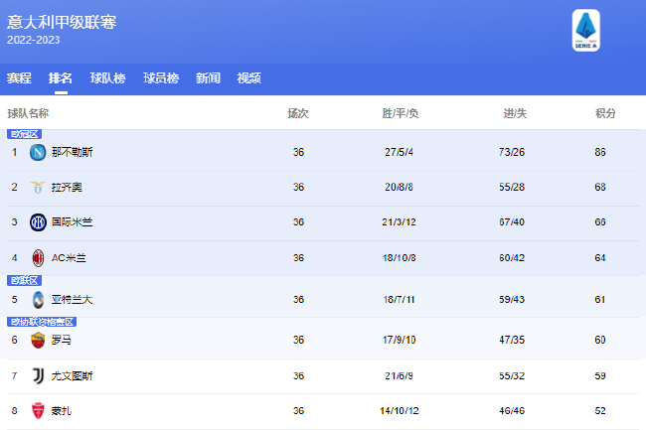The height and width of the screenshot is (430, 646).
Task: Open the 视频 videos tab
Action: [248, 78]
